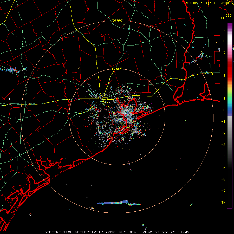Click the TH label at the legend bottom

tap(223, 203)
